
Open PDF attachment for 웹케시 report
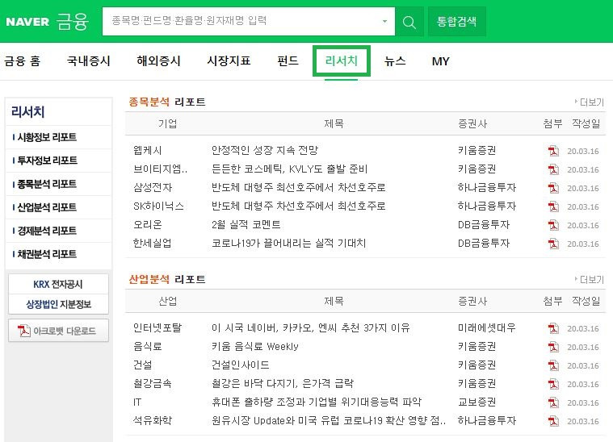pos(553,151)
